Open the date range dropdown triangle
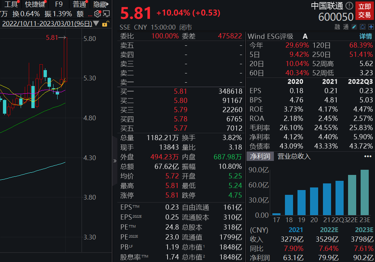Screen dimensions: 375x262 tap(96, 23)
